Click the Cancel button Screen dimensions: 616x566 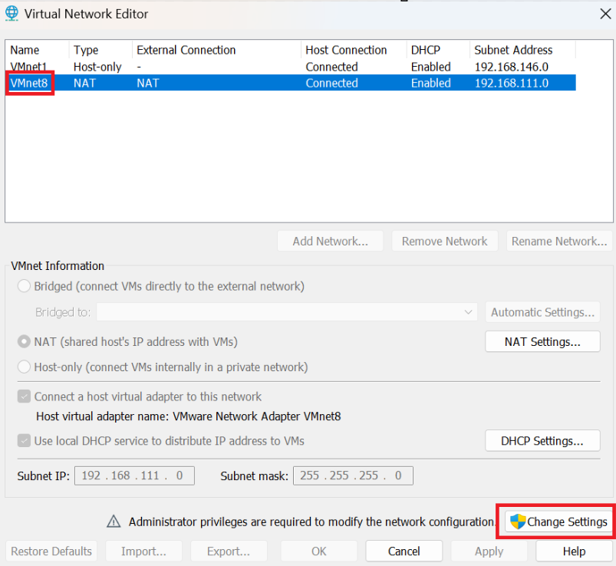pyautogui.click(x=404, y=551)
